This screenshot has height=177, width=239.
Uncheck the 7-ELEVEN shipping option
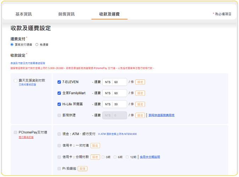click(x=59, y=82)
